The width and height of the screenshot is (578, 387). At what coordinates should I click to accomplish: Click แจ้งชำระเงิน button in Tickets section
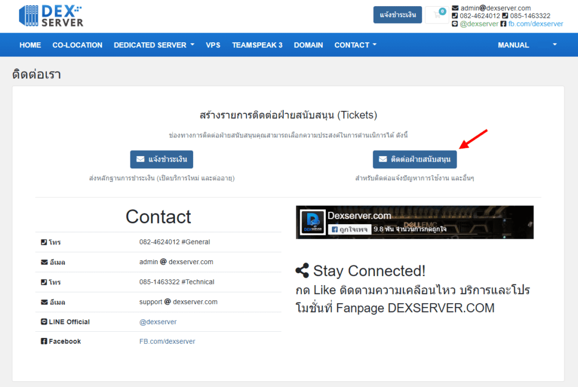click(x=161, y=159)
